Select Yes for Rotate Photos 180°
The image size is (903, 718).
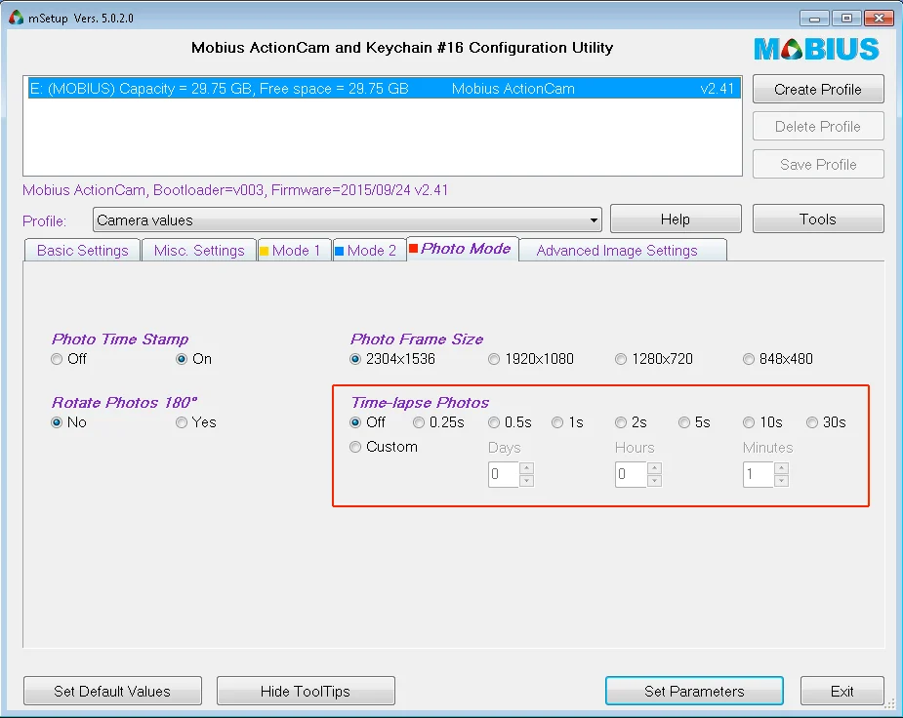point(182,422)
